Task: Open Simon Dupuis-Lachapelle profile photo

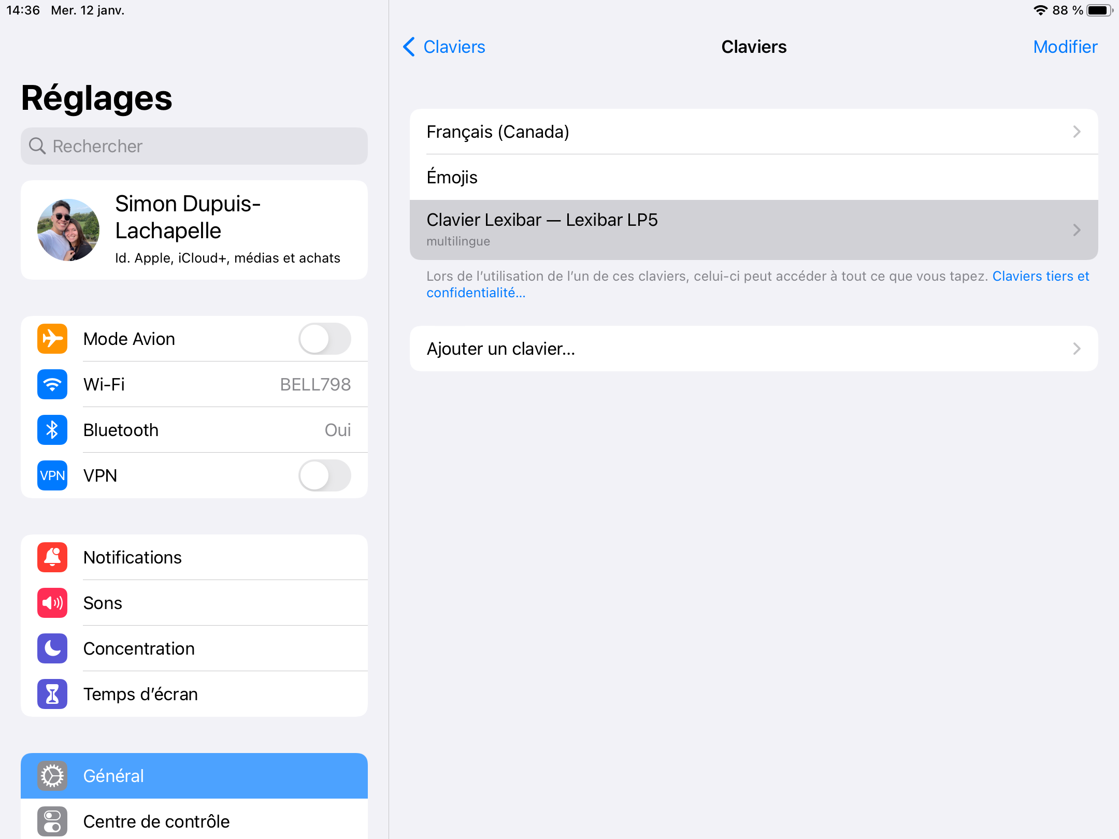Action: pyautogui.click(x=68, y=230)
